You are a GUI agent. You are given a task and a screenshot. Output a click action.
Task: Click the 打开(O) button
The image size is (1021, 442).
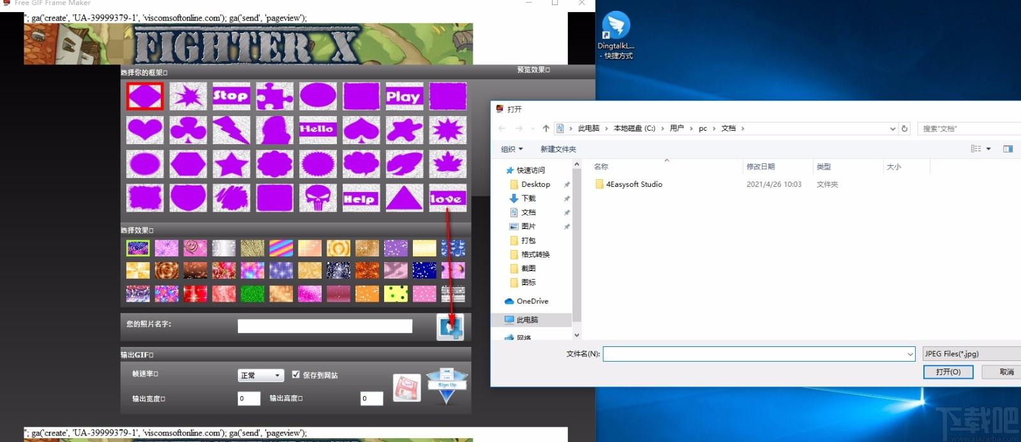(x=948, y=372)
